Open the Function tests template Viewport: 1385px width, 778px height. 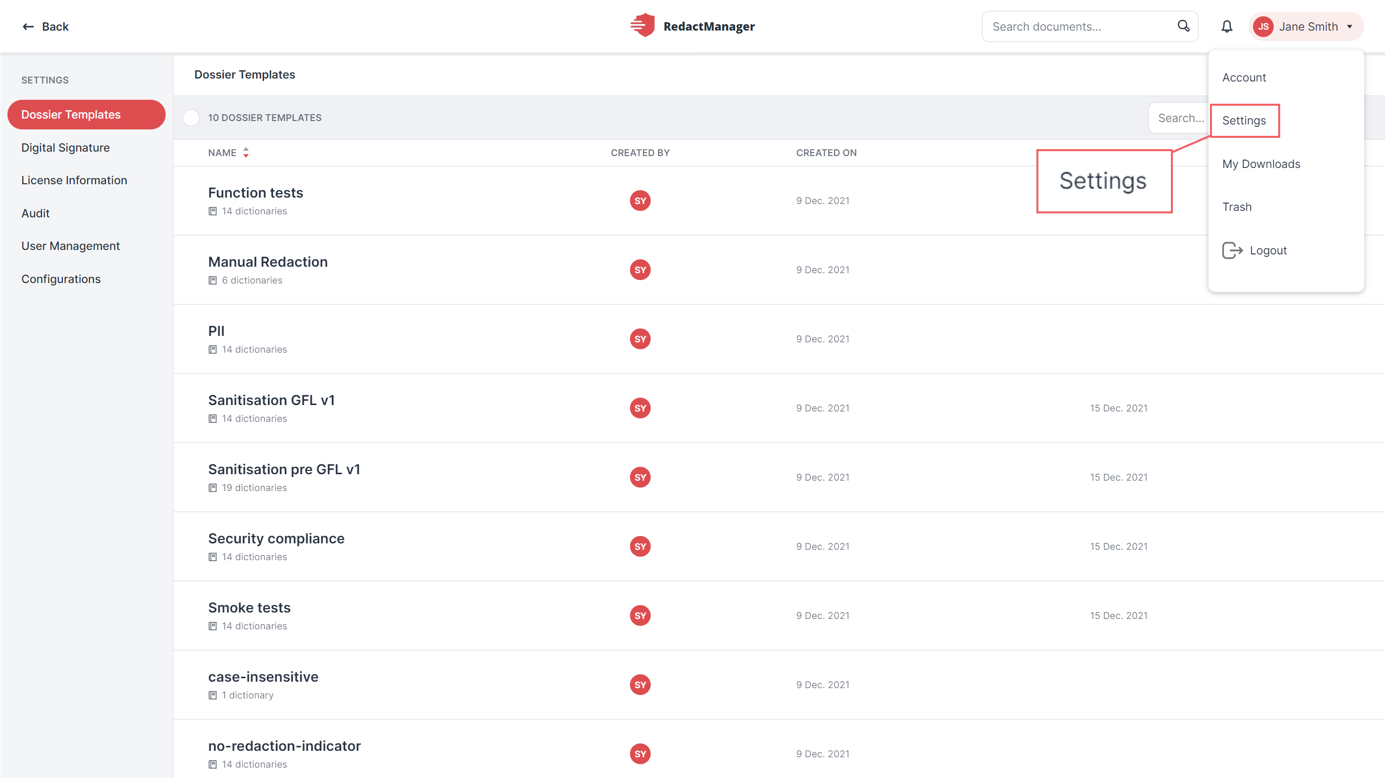pos(255,192)
